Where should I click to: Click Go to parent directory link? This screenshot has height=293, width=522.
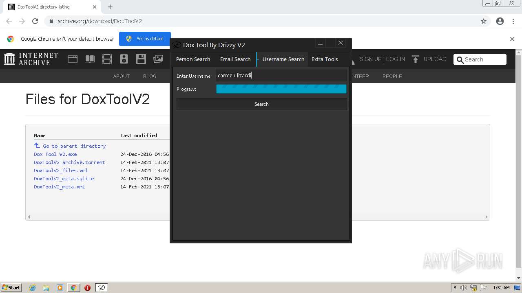(x=74, y=146)
